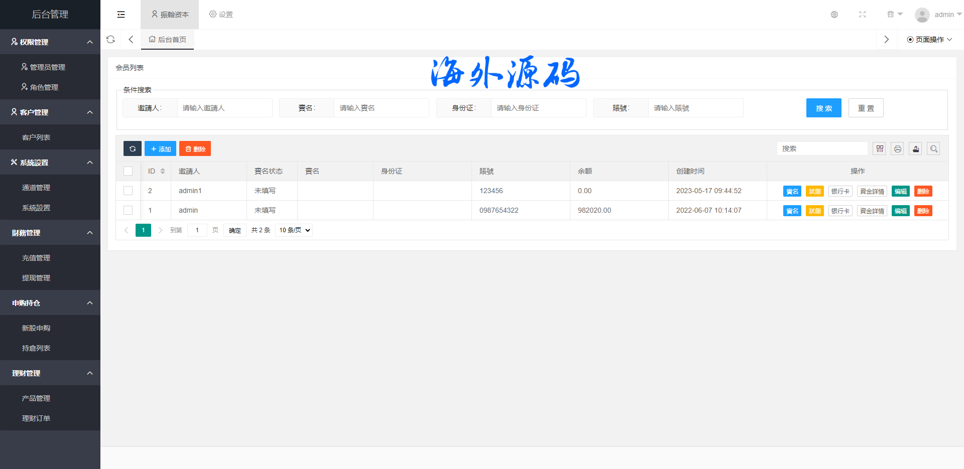Toggle fullscreen using the expand icon
964x469 pixels.
pyautogui.click(x=862, y=15)
